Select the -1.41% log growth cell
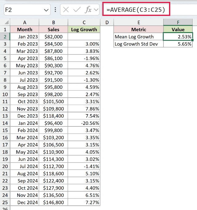Viewport: 197px width, 210px height. 84,166
